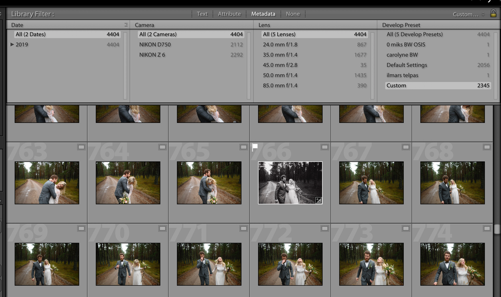Click the quick collection marker on cell 765
501x297 pixels.
click(x=243, y=147)
